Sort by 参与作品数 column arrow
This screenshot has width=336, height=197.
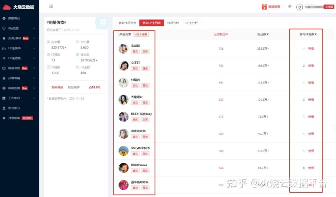pos(316,34)
